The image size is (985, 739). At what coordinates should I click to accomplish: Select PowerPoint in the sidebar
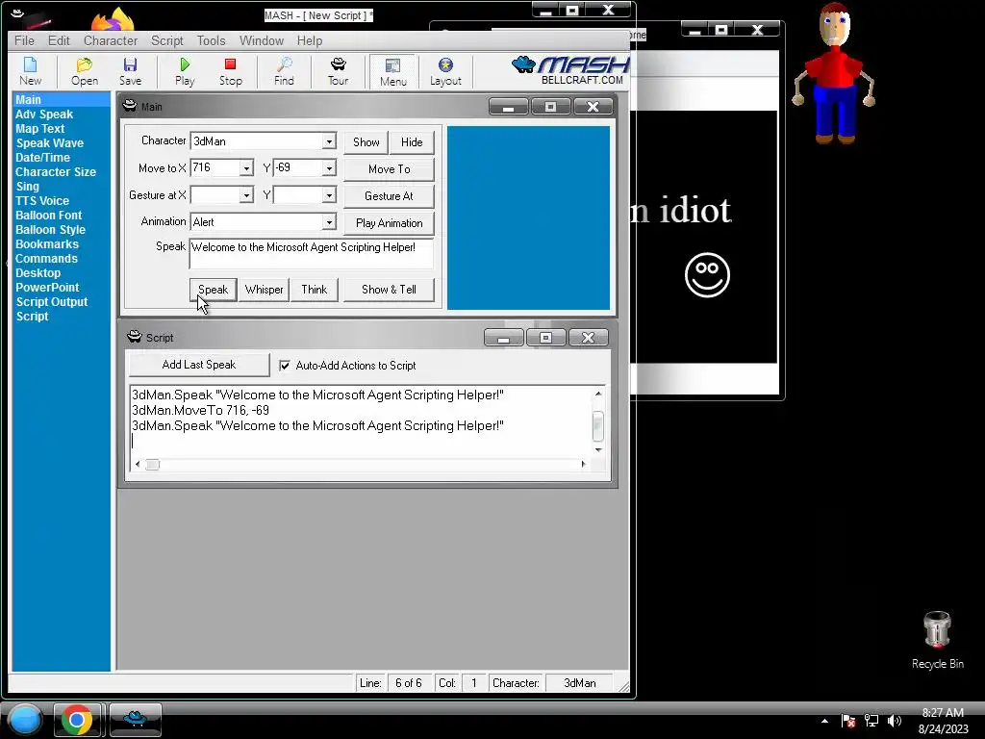click(x=47, y=288)
